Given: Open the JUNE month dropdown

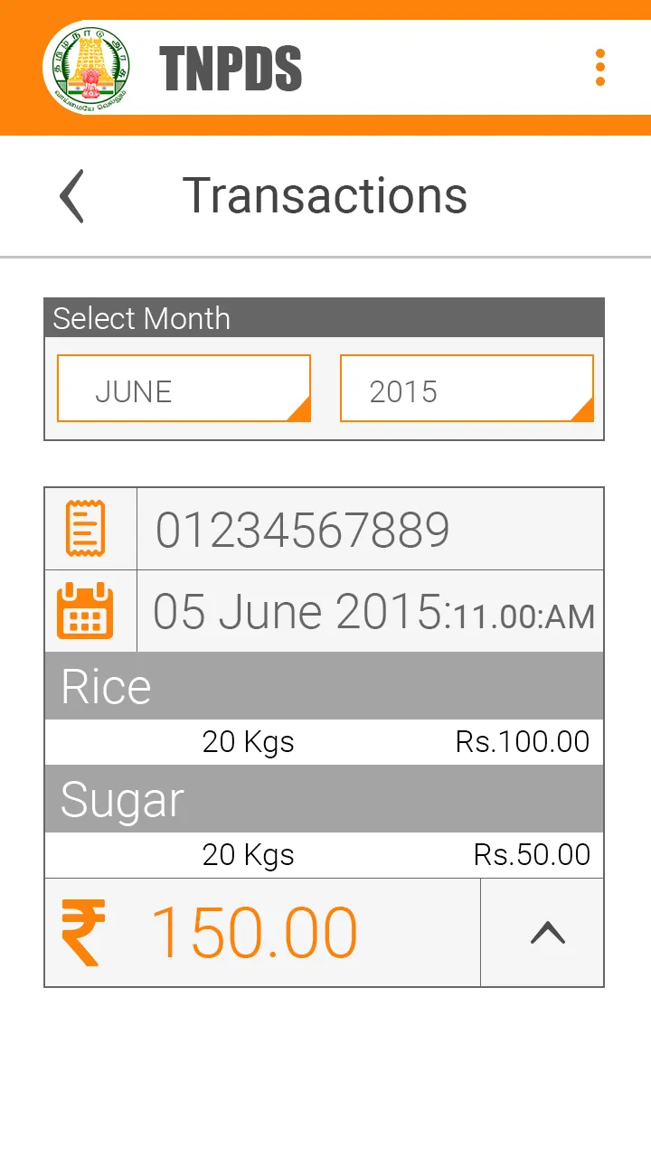Looking at the screenshot, I should [184, 389].
